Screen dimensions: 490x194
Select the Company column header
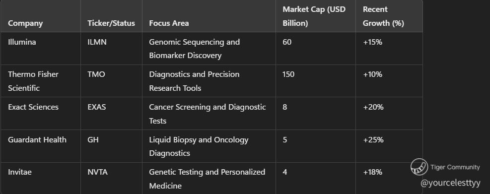(25, 23)
